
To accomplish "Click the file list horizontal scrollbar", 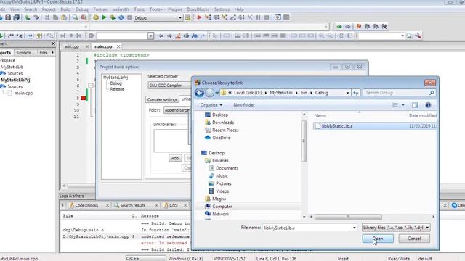I will click(348, 217).
